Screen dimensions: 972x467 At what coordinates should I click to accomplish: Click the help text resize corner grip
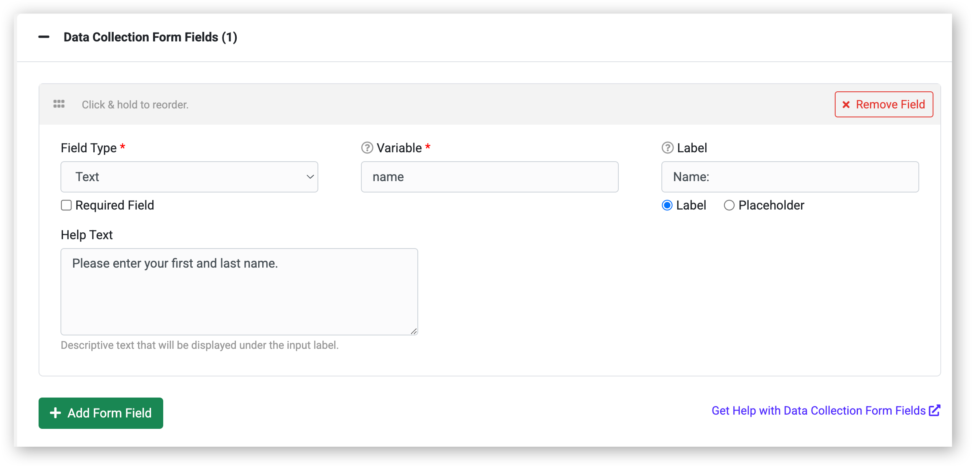(x=413, y=331)
